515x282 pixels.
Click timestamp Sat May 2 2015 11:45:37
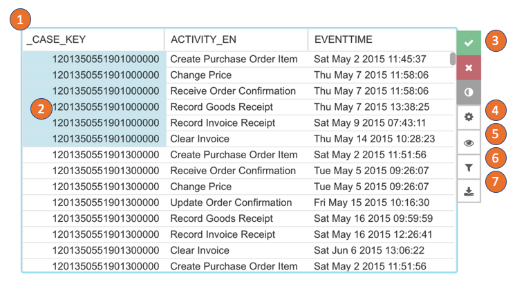(x=370, y=59)
